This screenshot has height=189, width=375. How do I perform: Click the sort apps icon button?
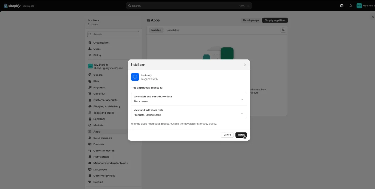pos(283,30)
